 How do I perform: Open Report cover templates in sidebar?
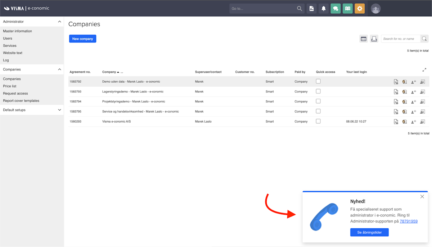click(x=21, y=101)
